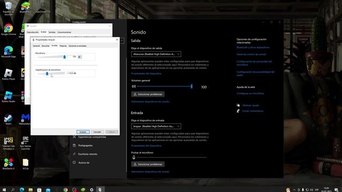This screenshot has width=342, height=192.
Task: Open the output device dropdown
Action: tap(156, 54)
